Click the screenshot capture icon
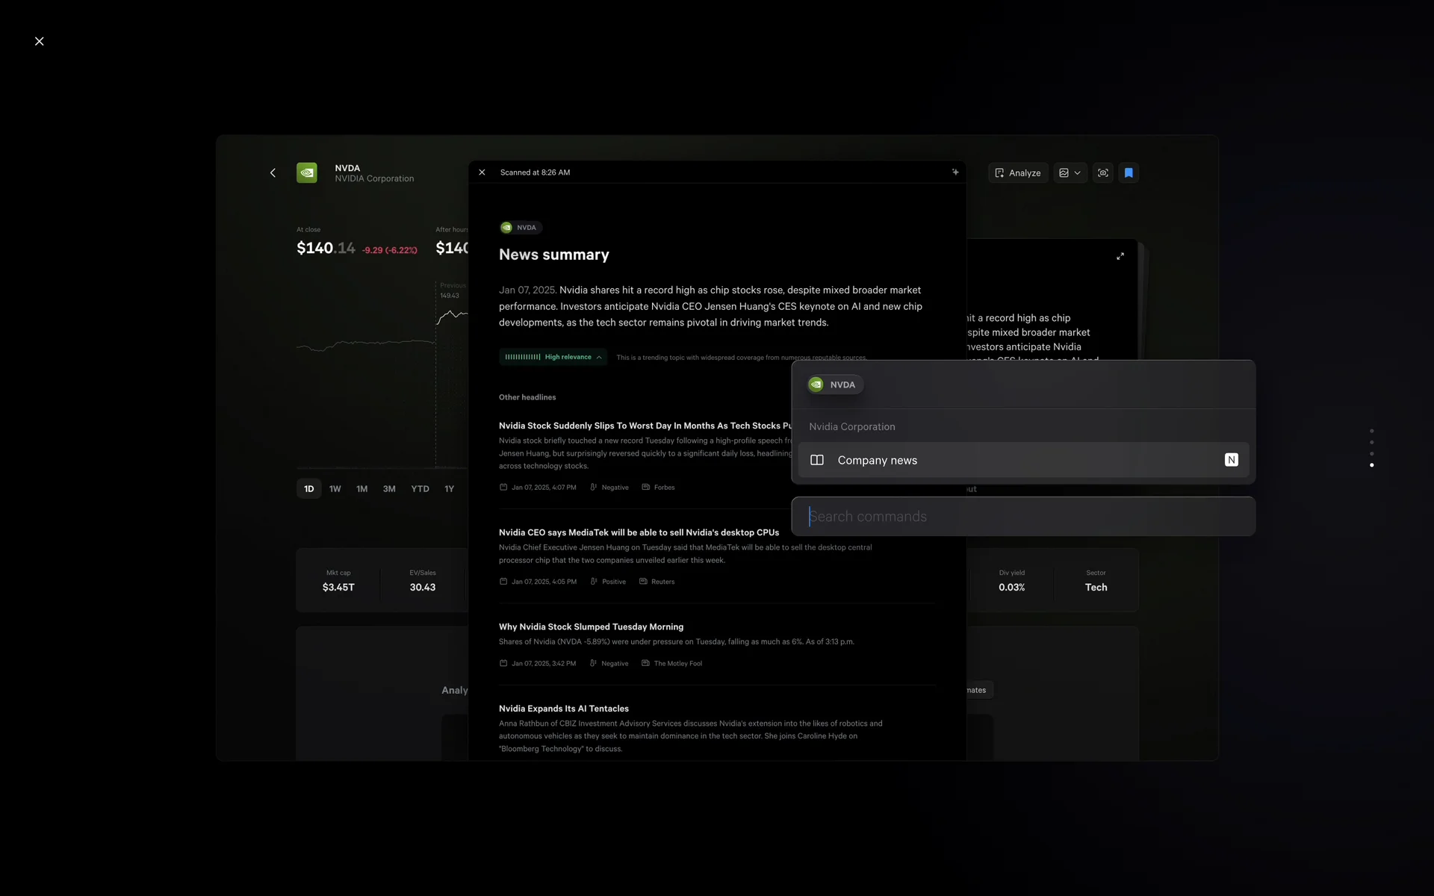 1103,172
